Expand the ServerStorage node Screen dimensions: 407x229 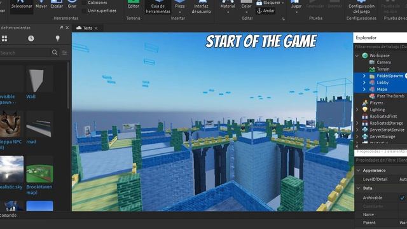[357, 137]
